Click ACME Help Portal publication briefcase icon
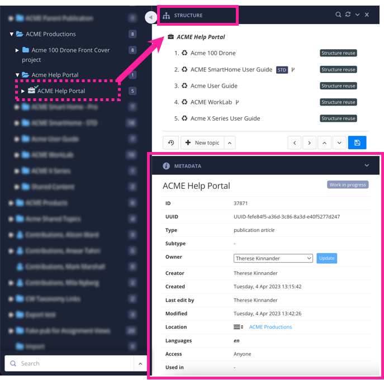This screenshot has height=380, width=384. pyautogui.click(x=32, y=91)
